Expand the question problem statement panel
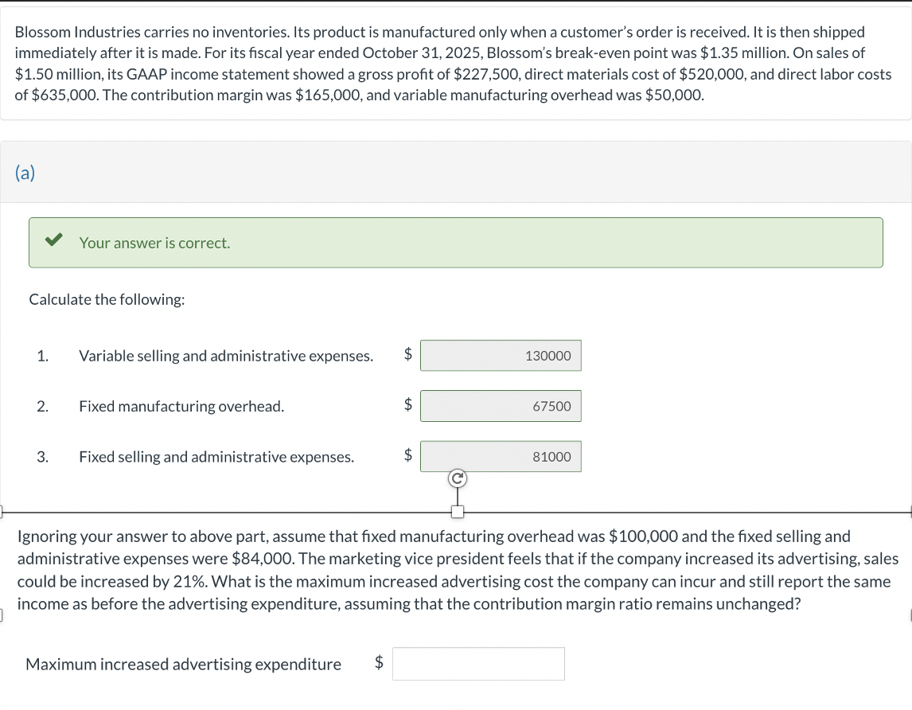The width and height of the screenshot is (912, 710). [x=456, y=63]
